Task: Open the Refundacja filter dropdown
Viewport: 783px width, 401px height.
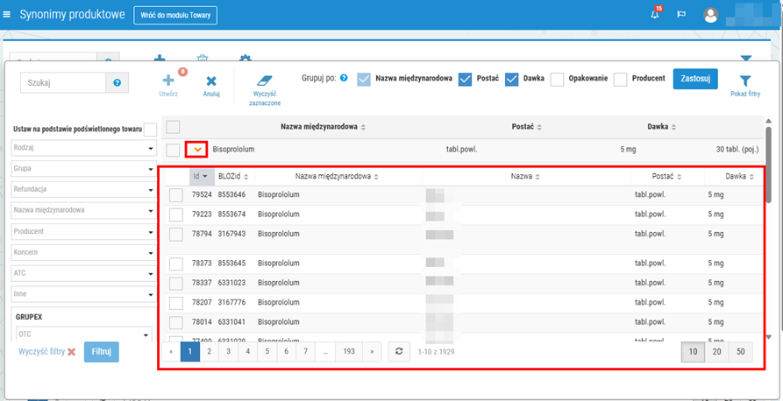Action: 82,188
